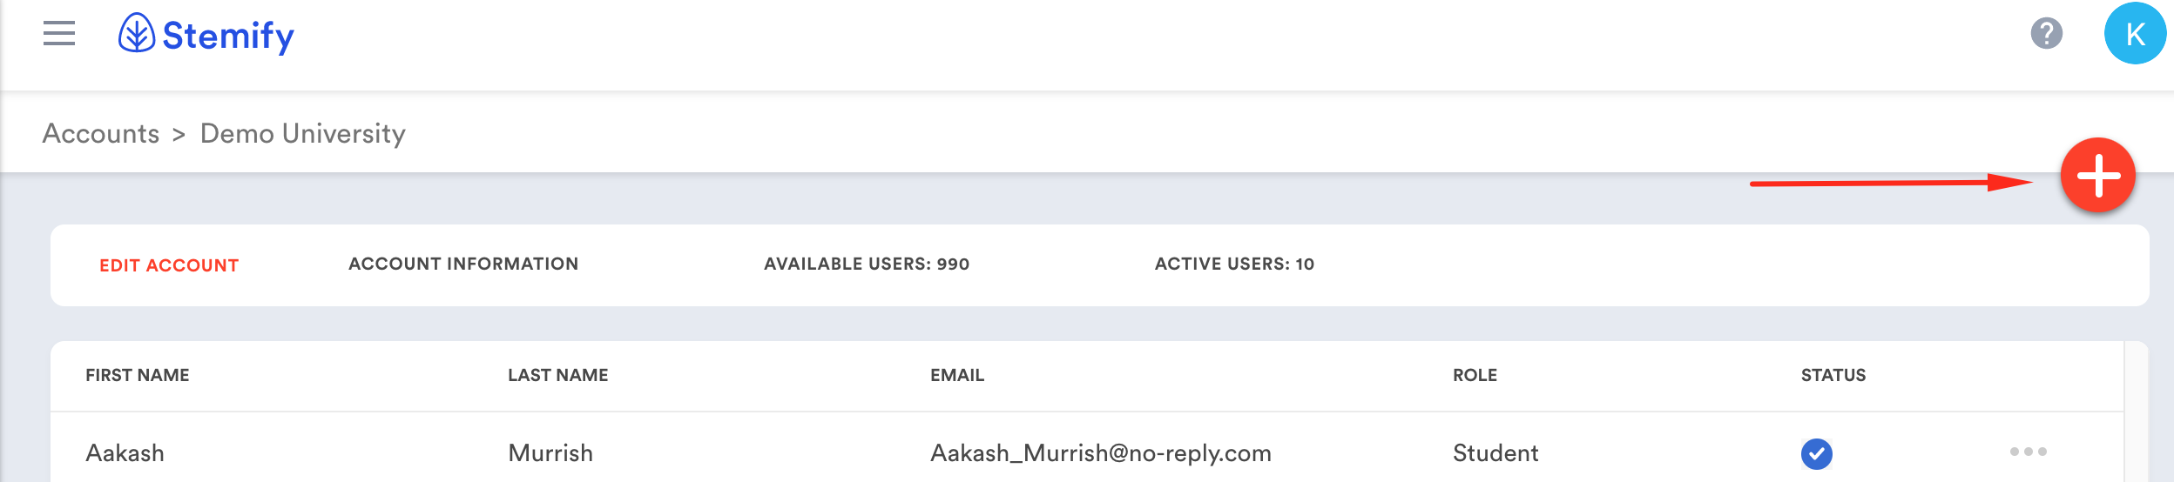Sort by the Role column header
The image size is (2174, 482).
[1475, 375]
